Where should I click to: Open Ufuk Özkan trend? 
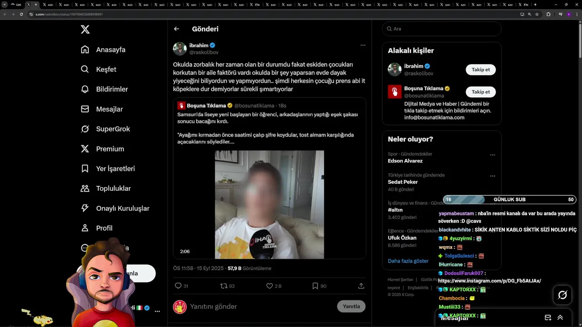click(x=402, y=238)
